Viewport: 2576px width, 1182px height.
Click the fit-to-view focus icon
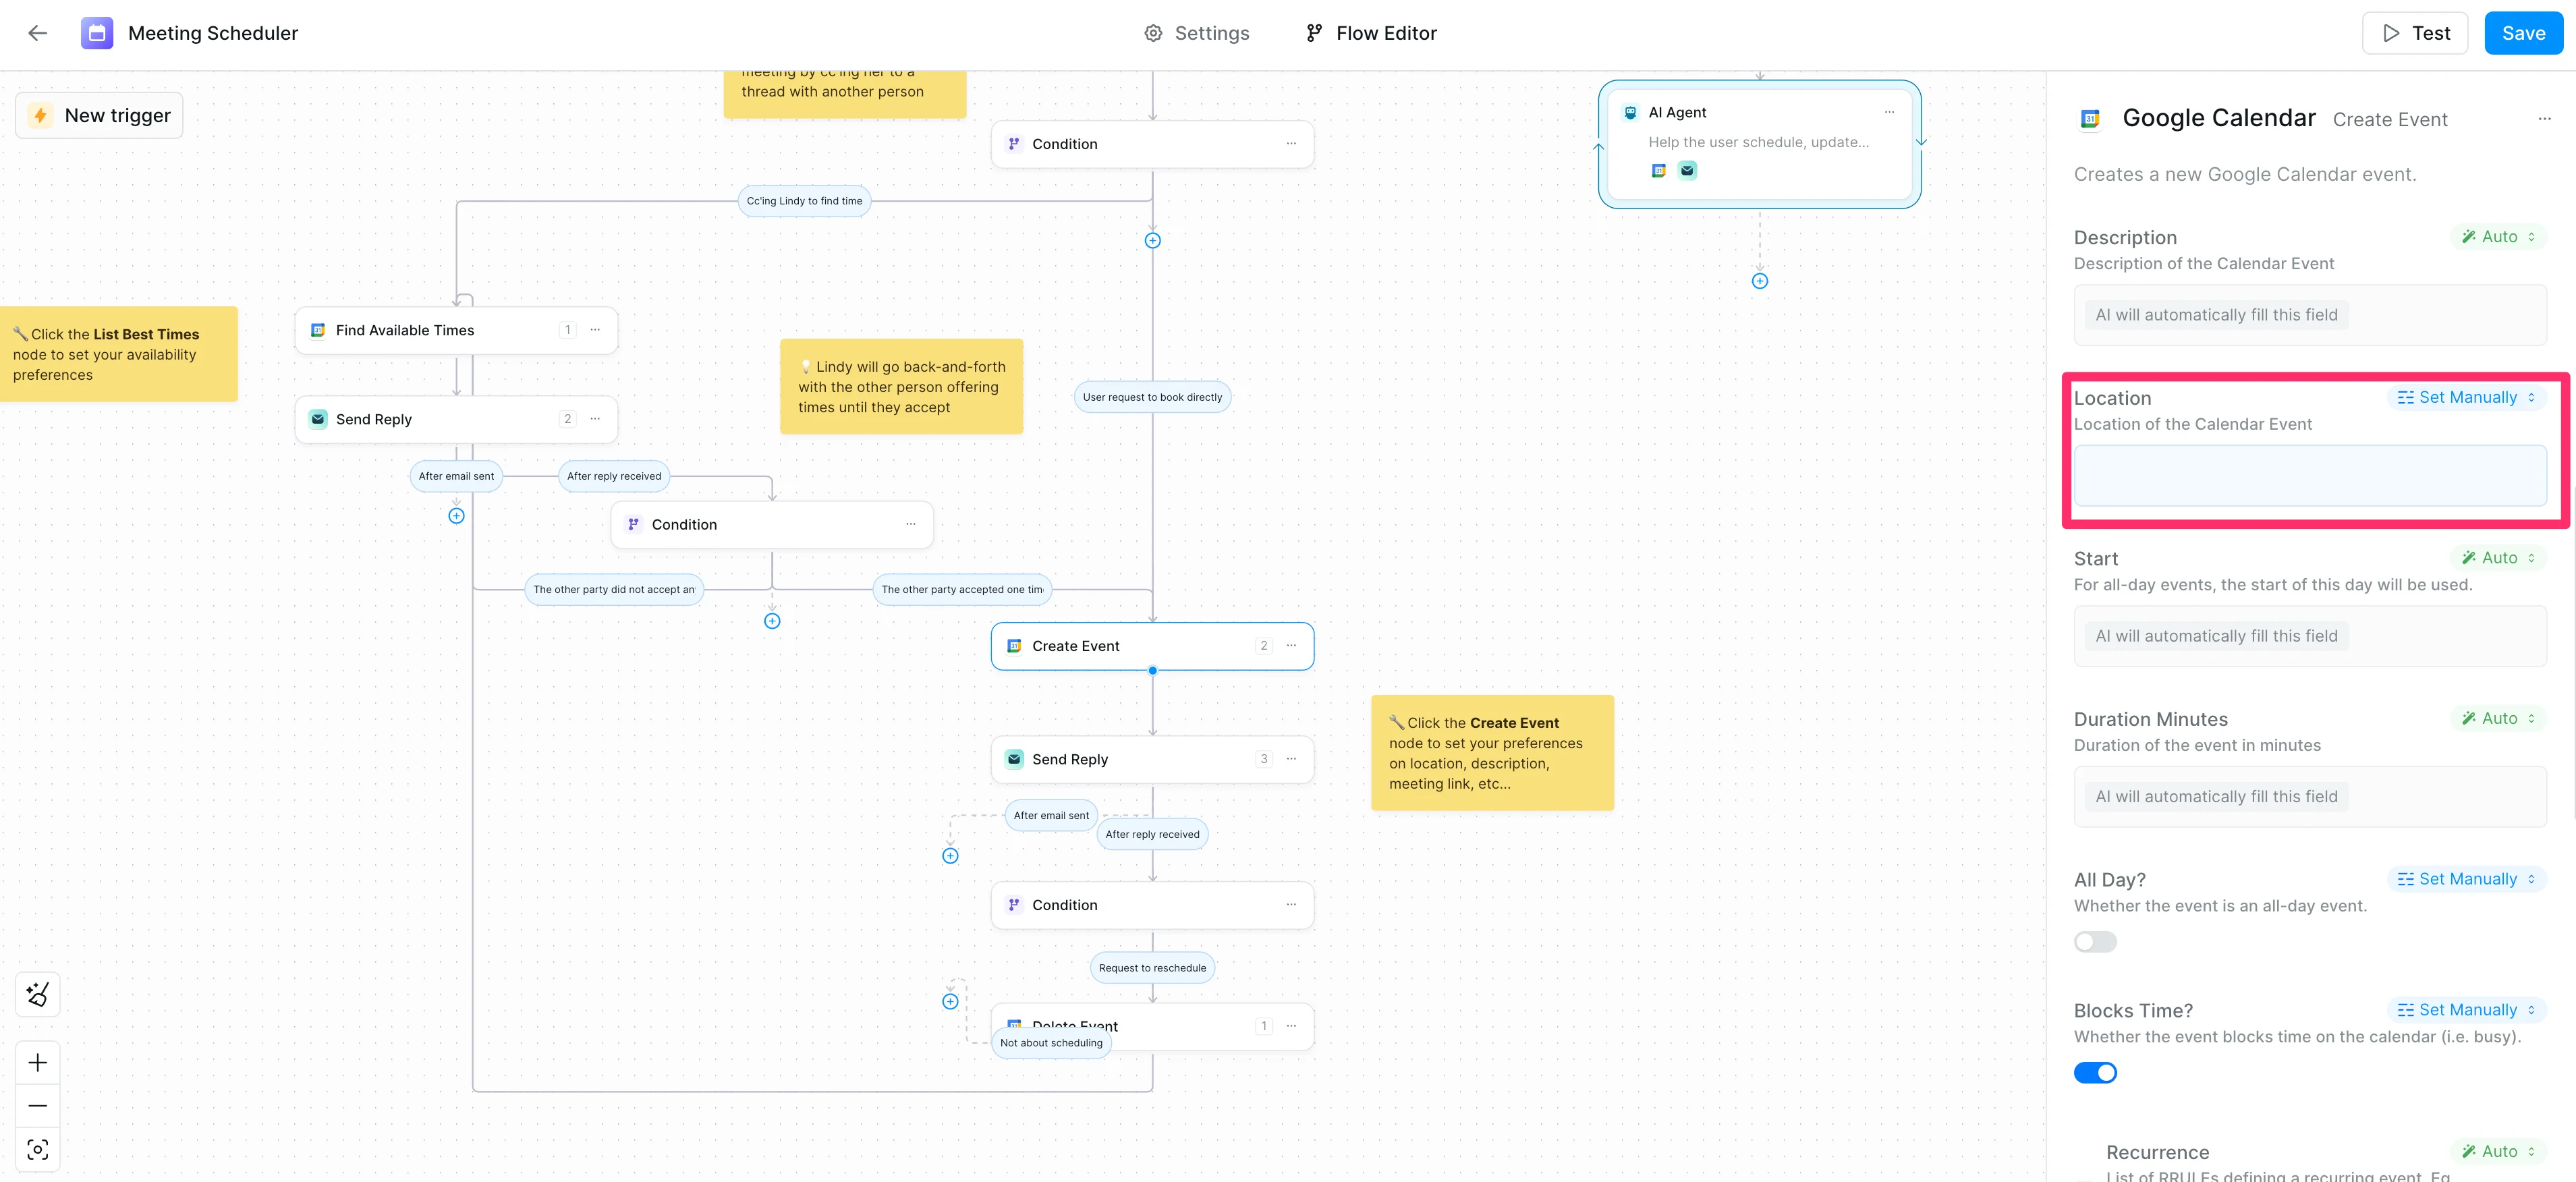pyautogui.click(x=37, y=1149)
